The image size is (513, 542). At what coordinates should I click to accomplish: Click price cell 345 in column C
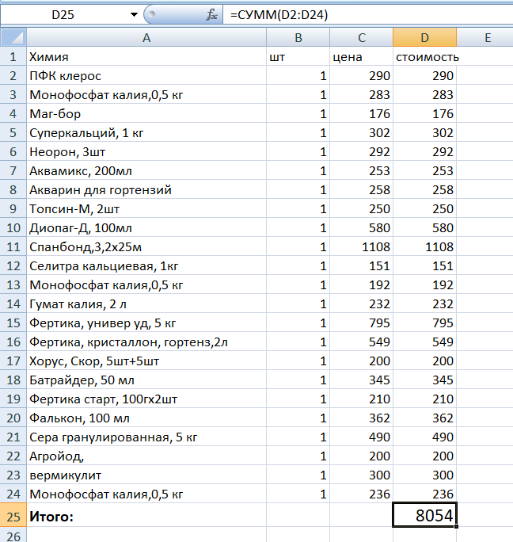click(x=361, y=380)
